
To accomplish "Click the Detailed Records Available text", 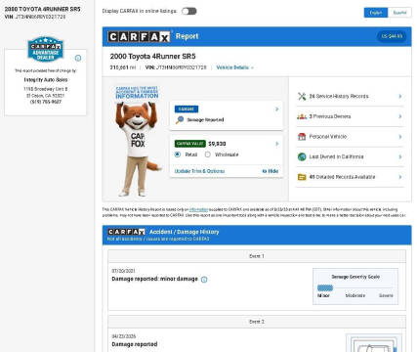I will click(342, 177).
